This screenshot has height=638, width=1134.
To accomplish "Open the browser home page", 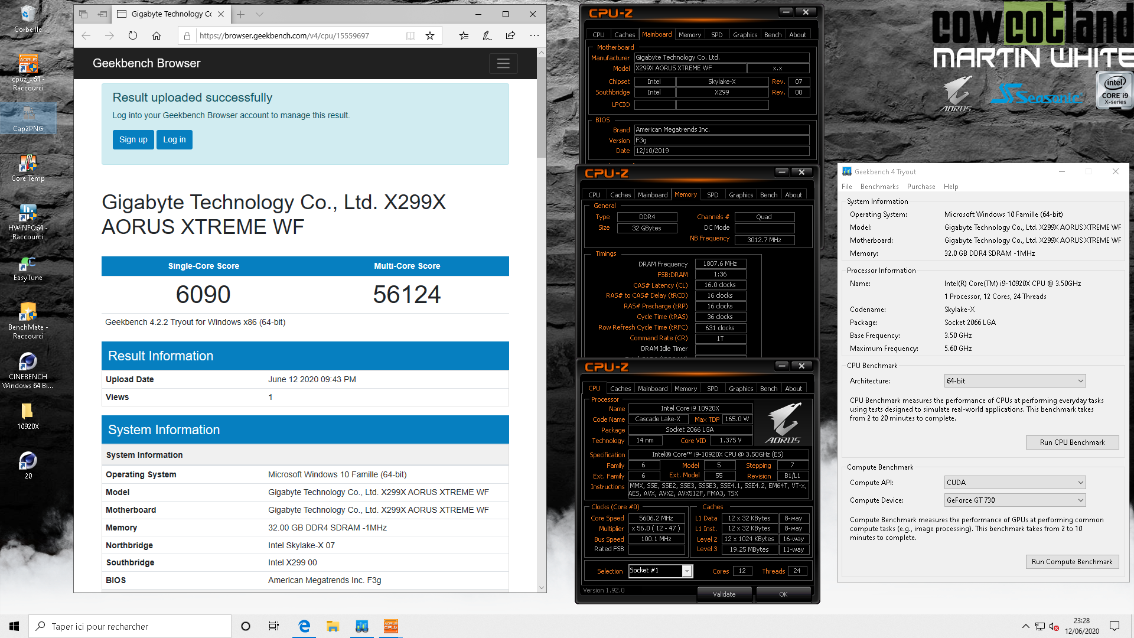I will coord(157,36).
